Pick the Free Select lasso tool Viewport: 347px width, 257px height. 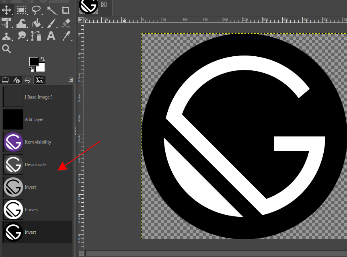36,10
